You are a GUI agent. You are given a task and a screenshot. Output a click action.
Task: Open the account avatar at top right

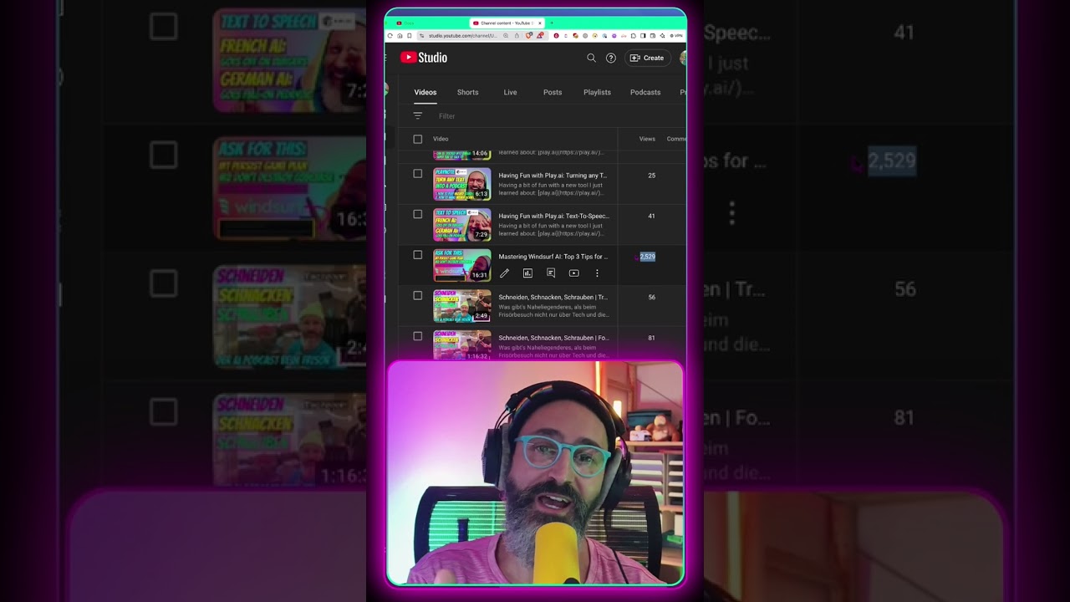(683, 58)
